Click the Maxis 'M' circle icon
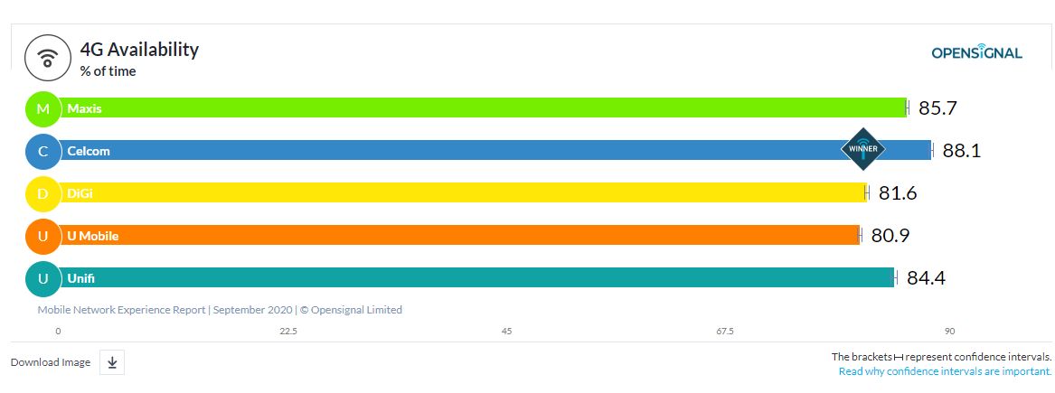Screen dimensions: 1055x393 (42, 108)
